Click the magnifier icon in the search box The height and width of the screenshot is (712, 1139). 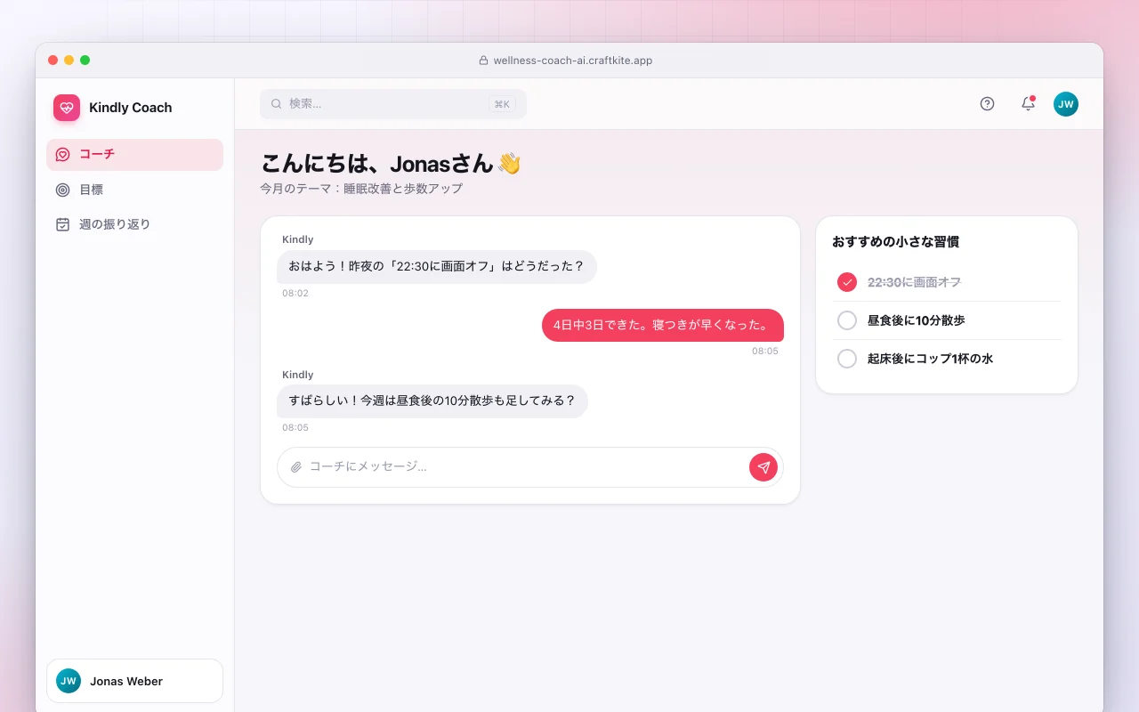(x=277, y=104)
